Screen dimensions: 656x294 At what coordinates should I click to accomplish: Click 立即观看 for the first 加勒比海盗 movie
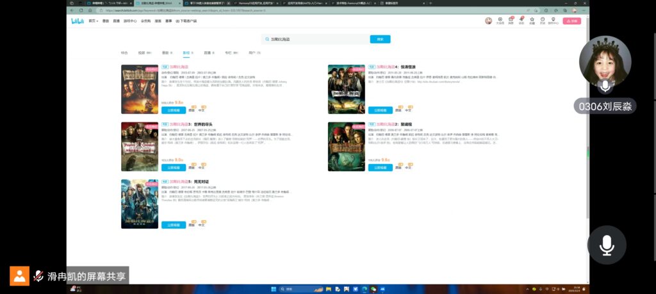click(x=174, y=110)
